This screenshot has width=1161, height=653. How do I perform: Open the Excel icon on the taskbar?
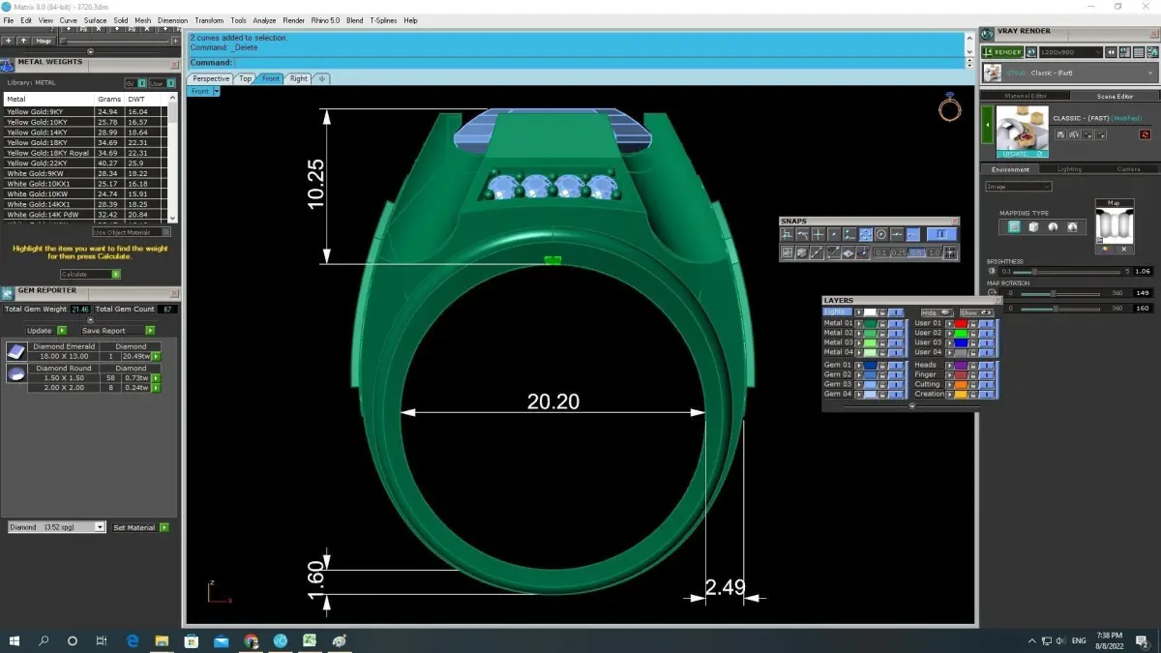click(310, 640)
